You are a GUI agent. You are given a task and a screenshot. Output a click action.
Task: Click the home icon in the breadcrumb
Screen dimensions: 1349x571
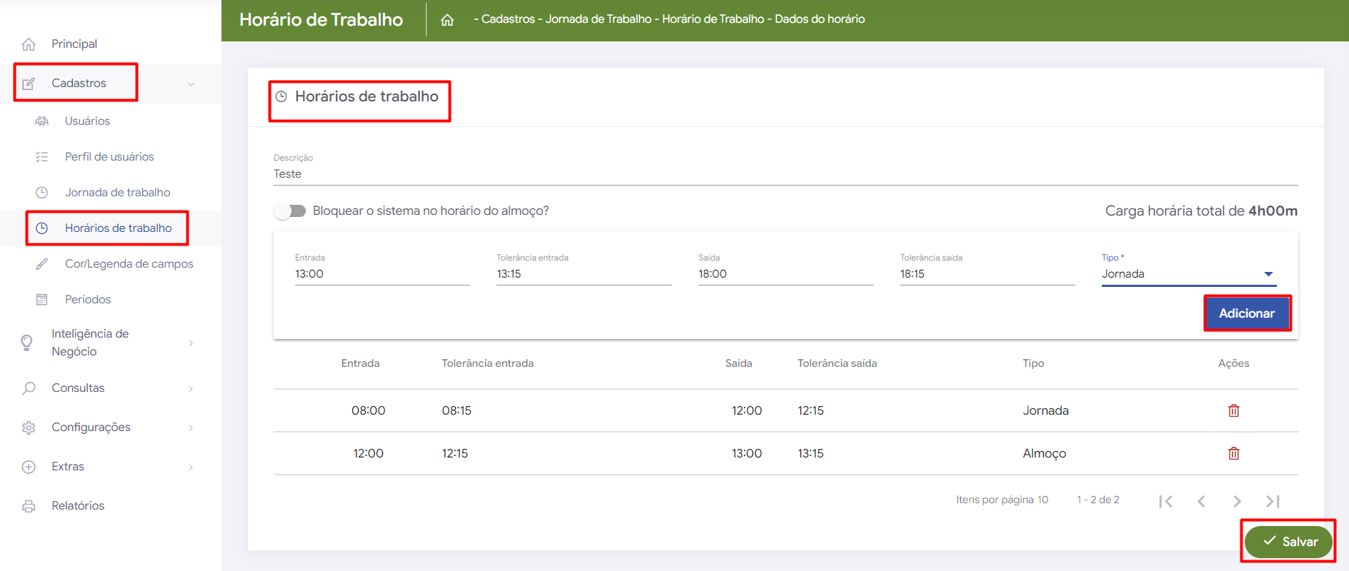(447, 20)
